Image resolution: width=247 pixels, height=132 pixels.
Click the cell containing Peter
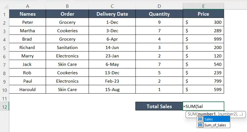[x=28, y=22]
